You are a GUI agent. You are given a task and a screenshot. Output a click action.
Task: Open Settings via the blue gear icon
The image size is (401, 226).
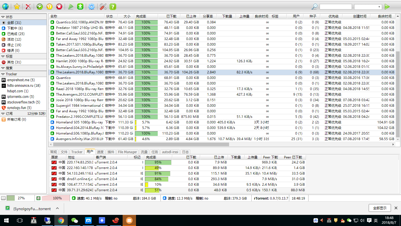point(91,6)
